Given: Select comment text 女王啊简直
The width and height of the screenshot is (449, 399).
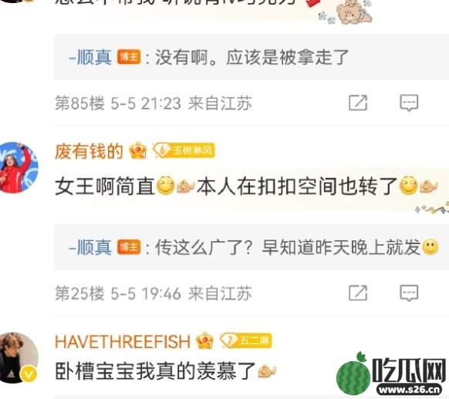Looking at the screenshot, I should coord(105,186).
